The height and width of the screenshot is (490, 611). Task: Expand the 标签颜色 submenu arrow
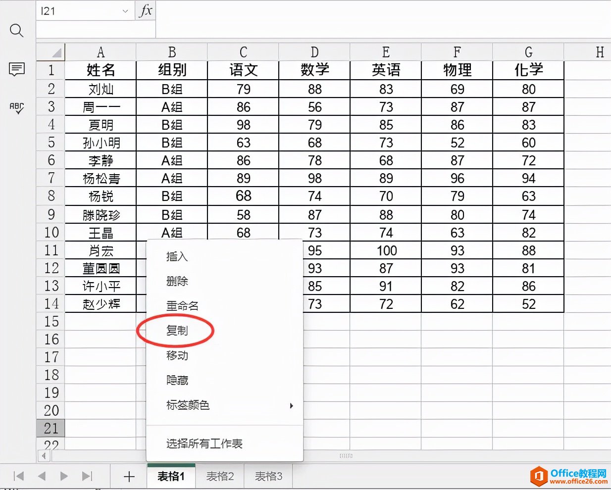[x=291, y=405]
